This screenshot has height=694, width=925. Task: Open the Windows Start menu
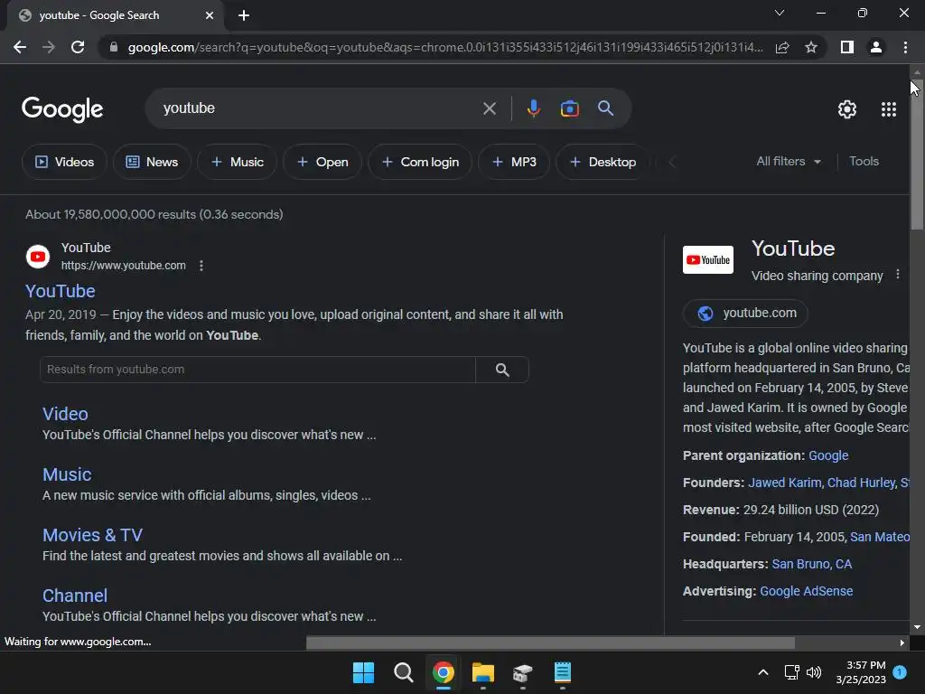pos(363,672)
